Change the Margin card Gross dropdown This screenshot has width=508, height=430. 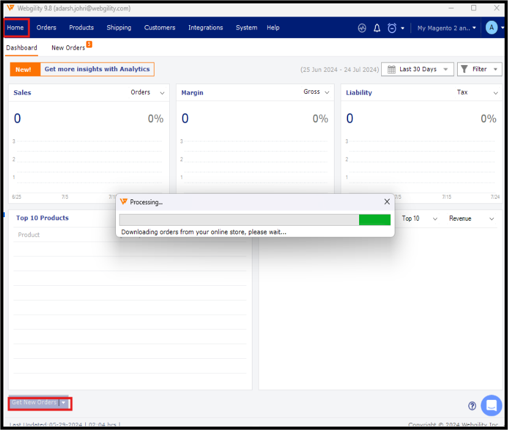tap(316, 92)
